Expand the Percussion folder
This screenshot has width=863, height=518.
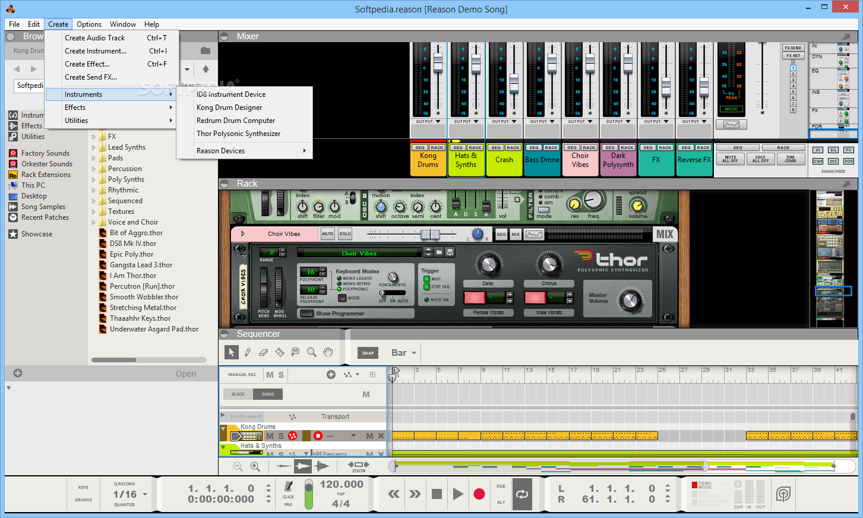point(94,169)
